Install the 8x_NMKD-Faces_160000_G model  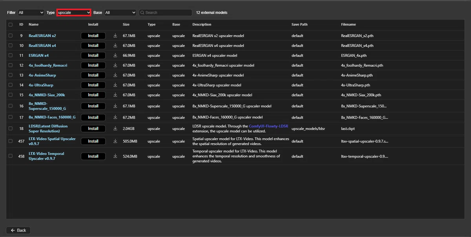pyautogui.click(x=93, y=117)
